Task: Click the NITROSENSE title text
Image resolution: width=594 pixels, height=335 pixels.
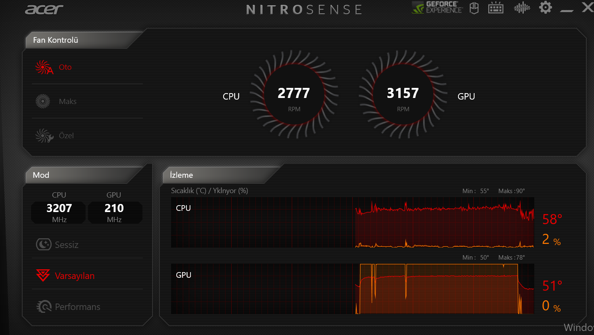Action: click(304, 10)
